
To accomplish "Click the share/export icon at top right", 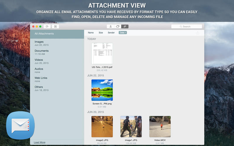I will 198,33.
